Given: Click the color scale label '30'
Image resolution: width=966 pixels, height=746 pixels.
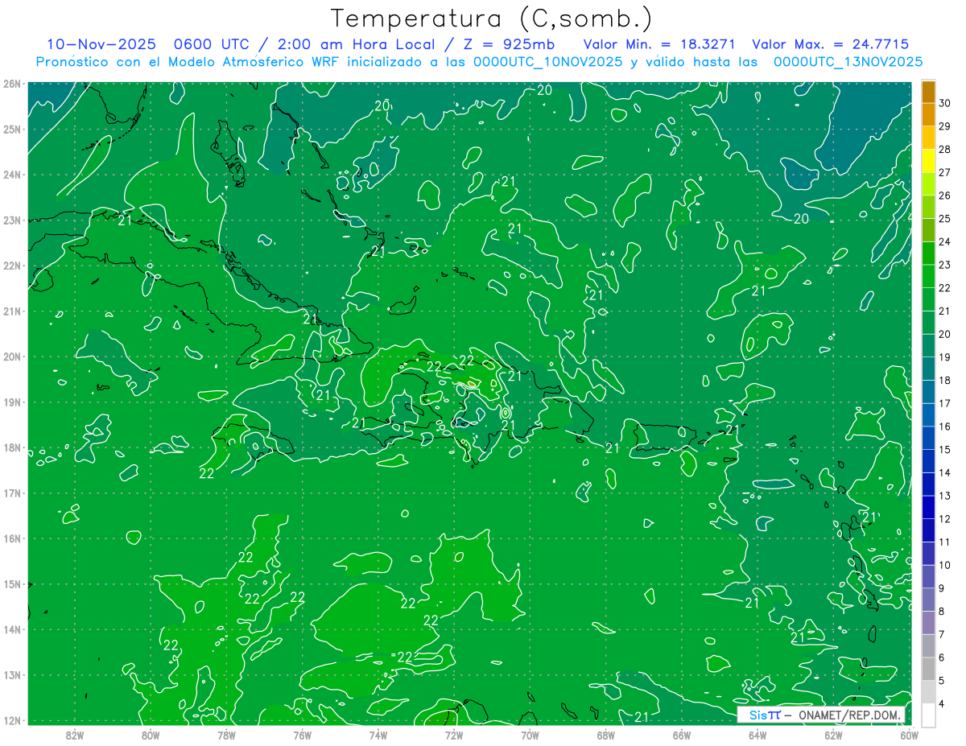Looking at the screenshot, I should coord(945,104).
